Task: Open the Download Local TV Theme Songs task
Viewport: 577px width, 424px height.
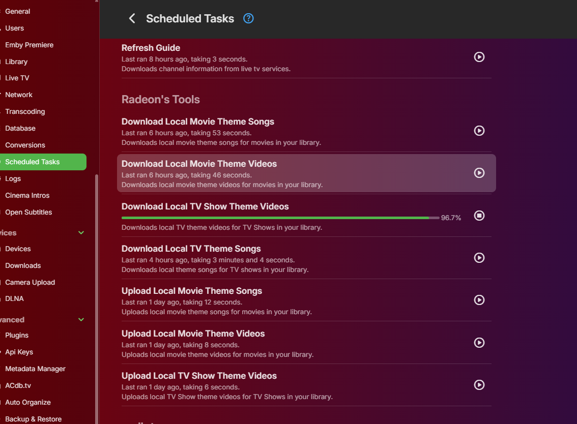Action: click(191, 249)
